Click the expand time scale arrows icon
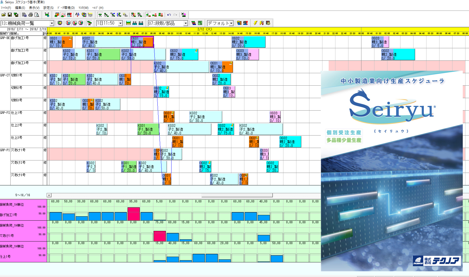The image size is (469, 277). [141, 23]
